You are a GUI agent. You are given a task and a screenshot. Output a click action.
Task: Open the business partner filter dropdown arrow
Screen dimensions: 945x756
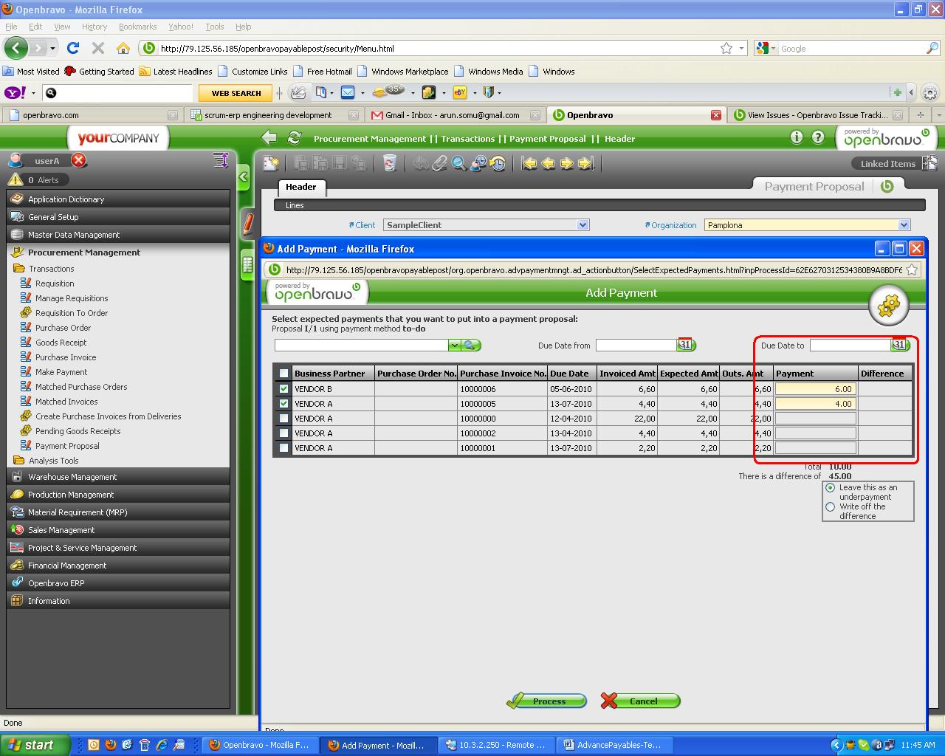[x=454, y=346]
